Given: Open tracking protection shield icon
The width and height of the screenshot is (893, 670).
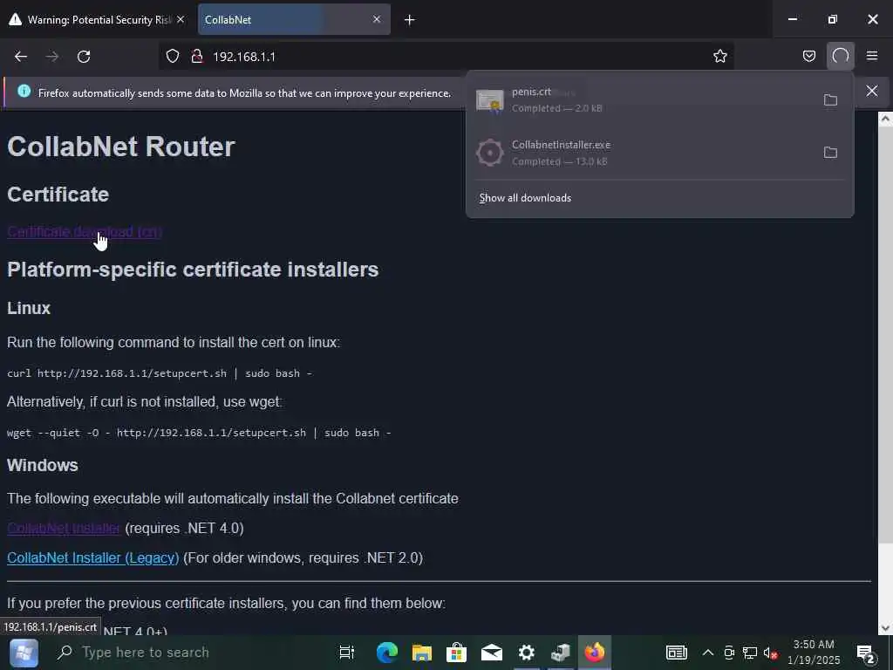Looking at the screenshot, I should coord(173,57).
